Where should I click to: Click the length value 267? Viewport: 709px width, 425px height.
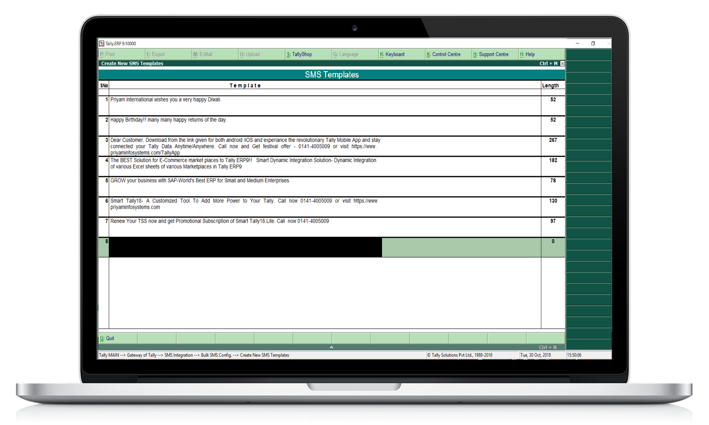tap(553, 140)
